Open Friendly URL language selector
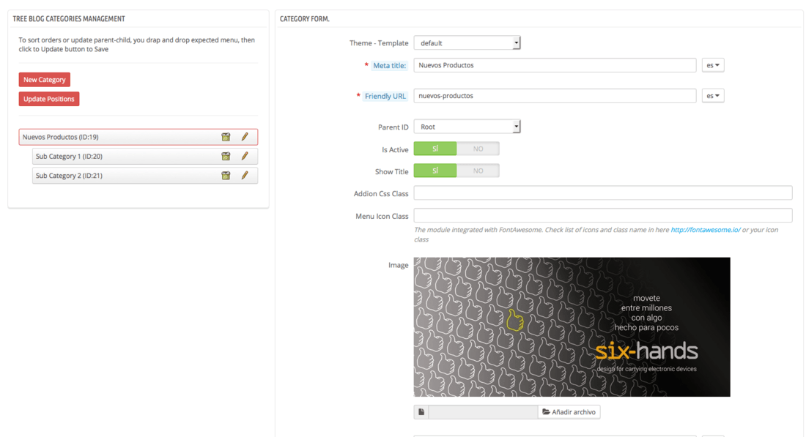 click(713, 95)
